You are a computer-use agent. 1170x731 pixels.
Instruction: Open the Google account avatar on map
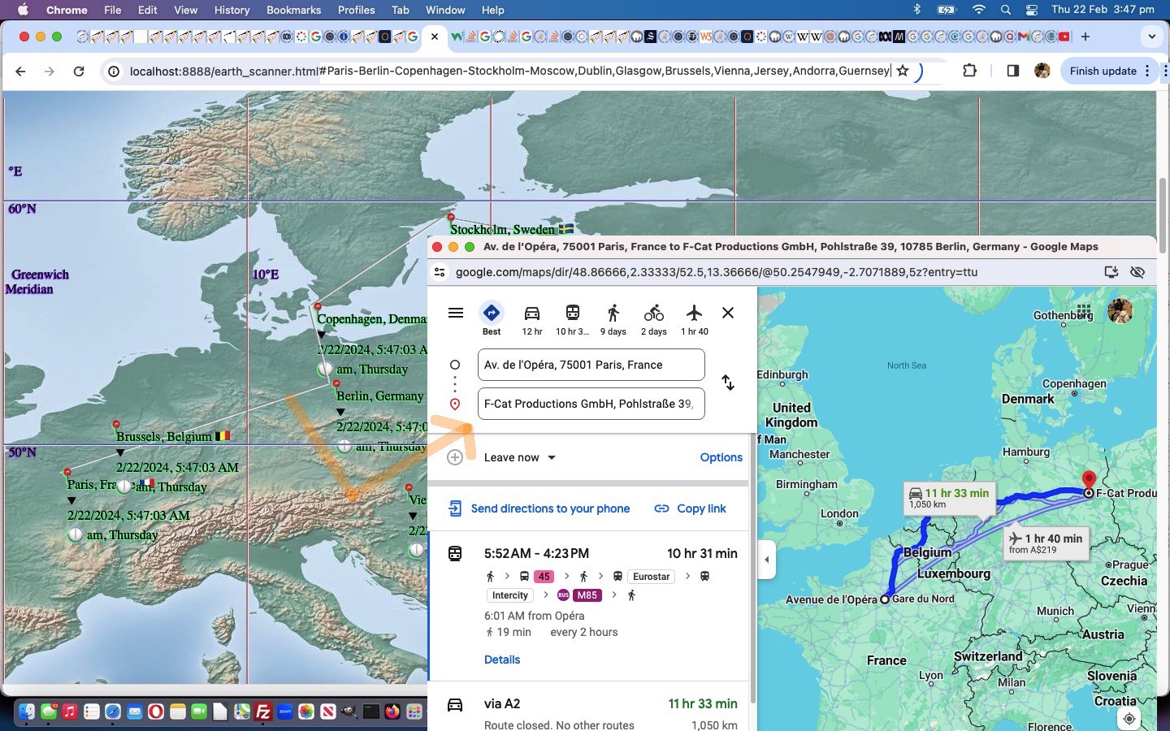[x=1120, y=311]
